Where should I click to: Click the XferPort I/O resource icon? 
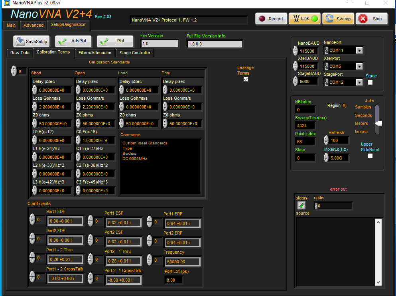click(x=326, y=67)
